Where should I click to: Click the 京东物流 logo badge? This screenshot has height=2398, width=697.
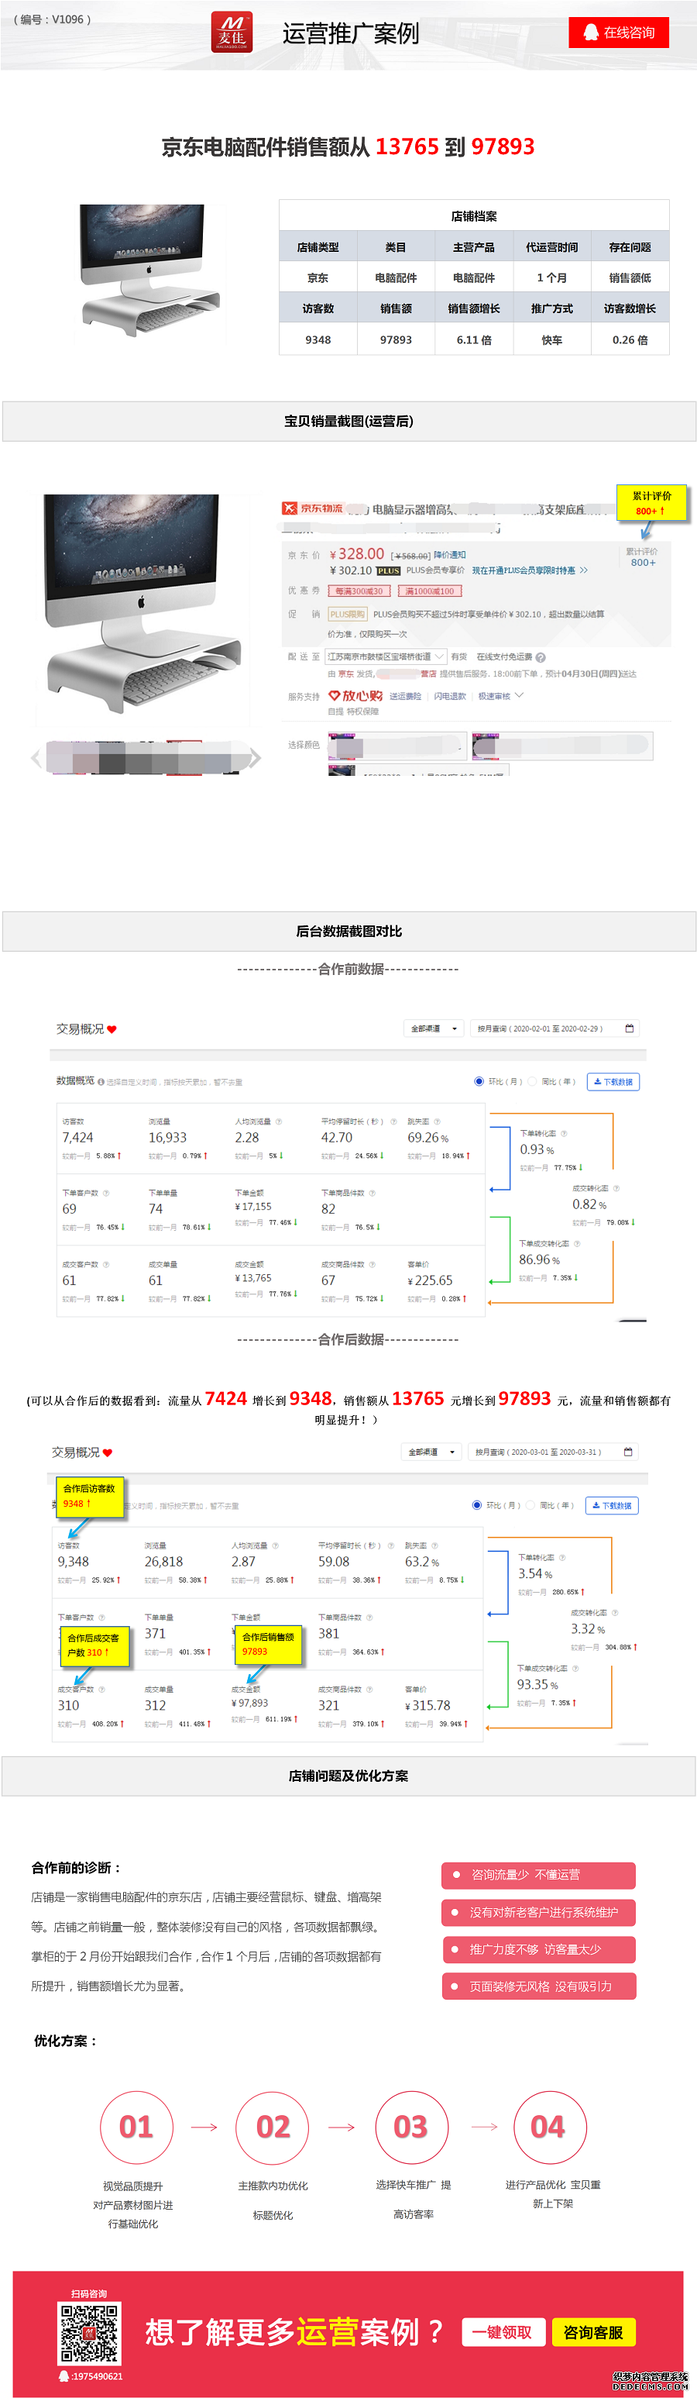pyautogui.click(x=313, y=508)
